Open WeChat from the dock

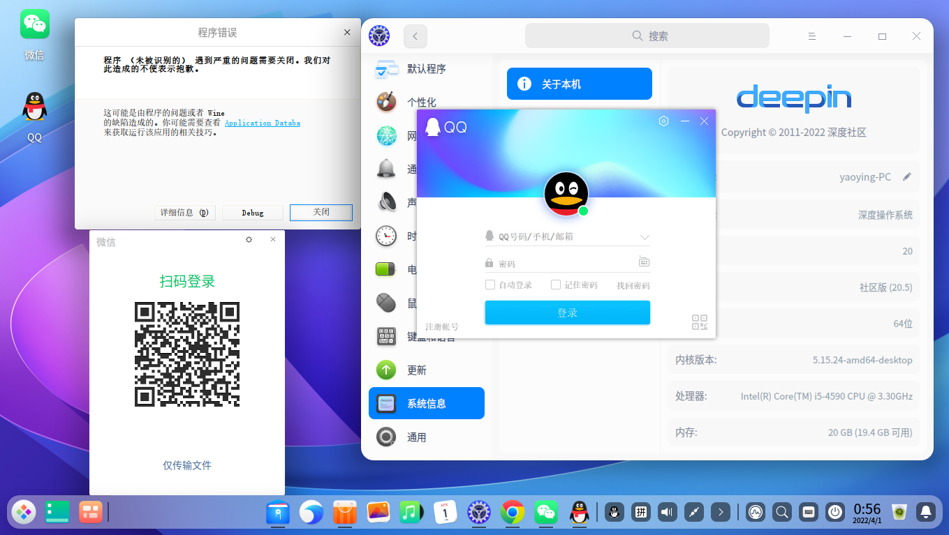(546, 513)
